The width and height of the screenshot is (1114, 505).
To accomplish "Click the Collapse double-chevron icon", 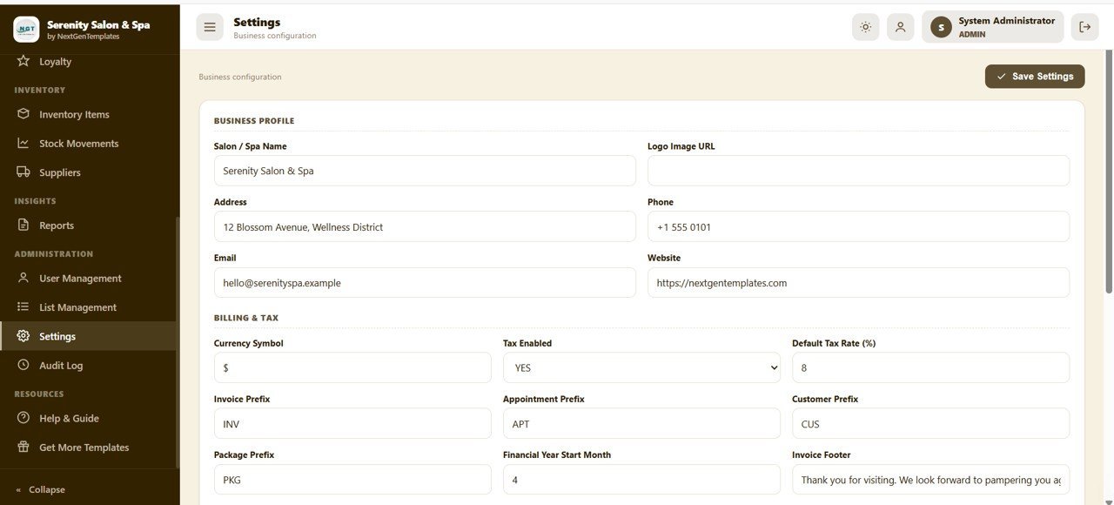I will (x=19, y=489).
